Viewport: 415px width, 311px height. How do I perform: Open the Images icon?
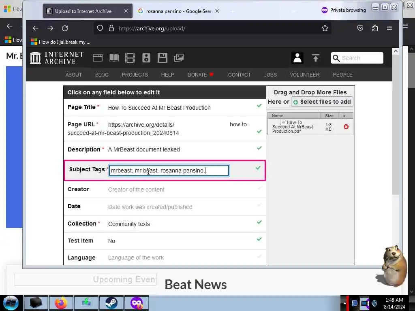tap(179, 58)
